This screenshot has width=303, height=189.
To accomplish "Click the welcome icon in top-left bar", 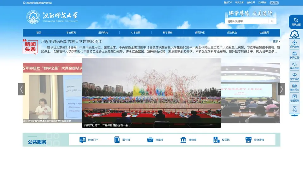I will pos(24,3).
